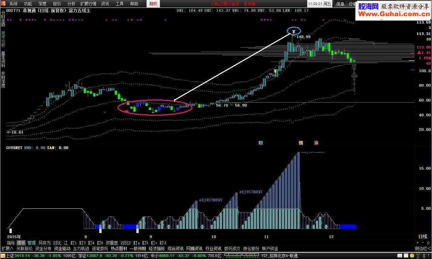Click the 管理 button
Viewport: 432px width, 259px height.
[x=32, y=243]
